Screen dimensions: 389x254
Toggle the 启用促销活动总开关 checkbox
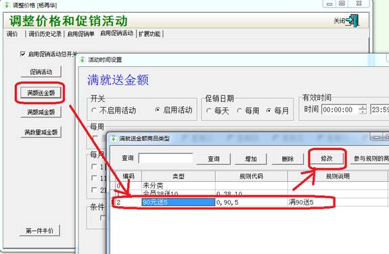coord(23,54)
